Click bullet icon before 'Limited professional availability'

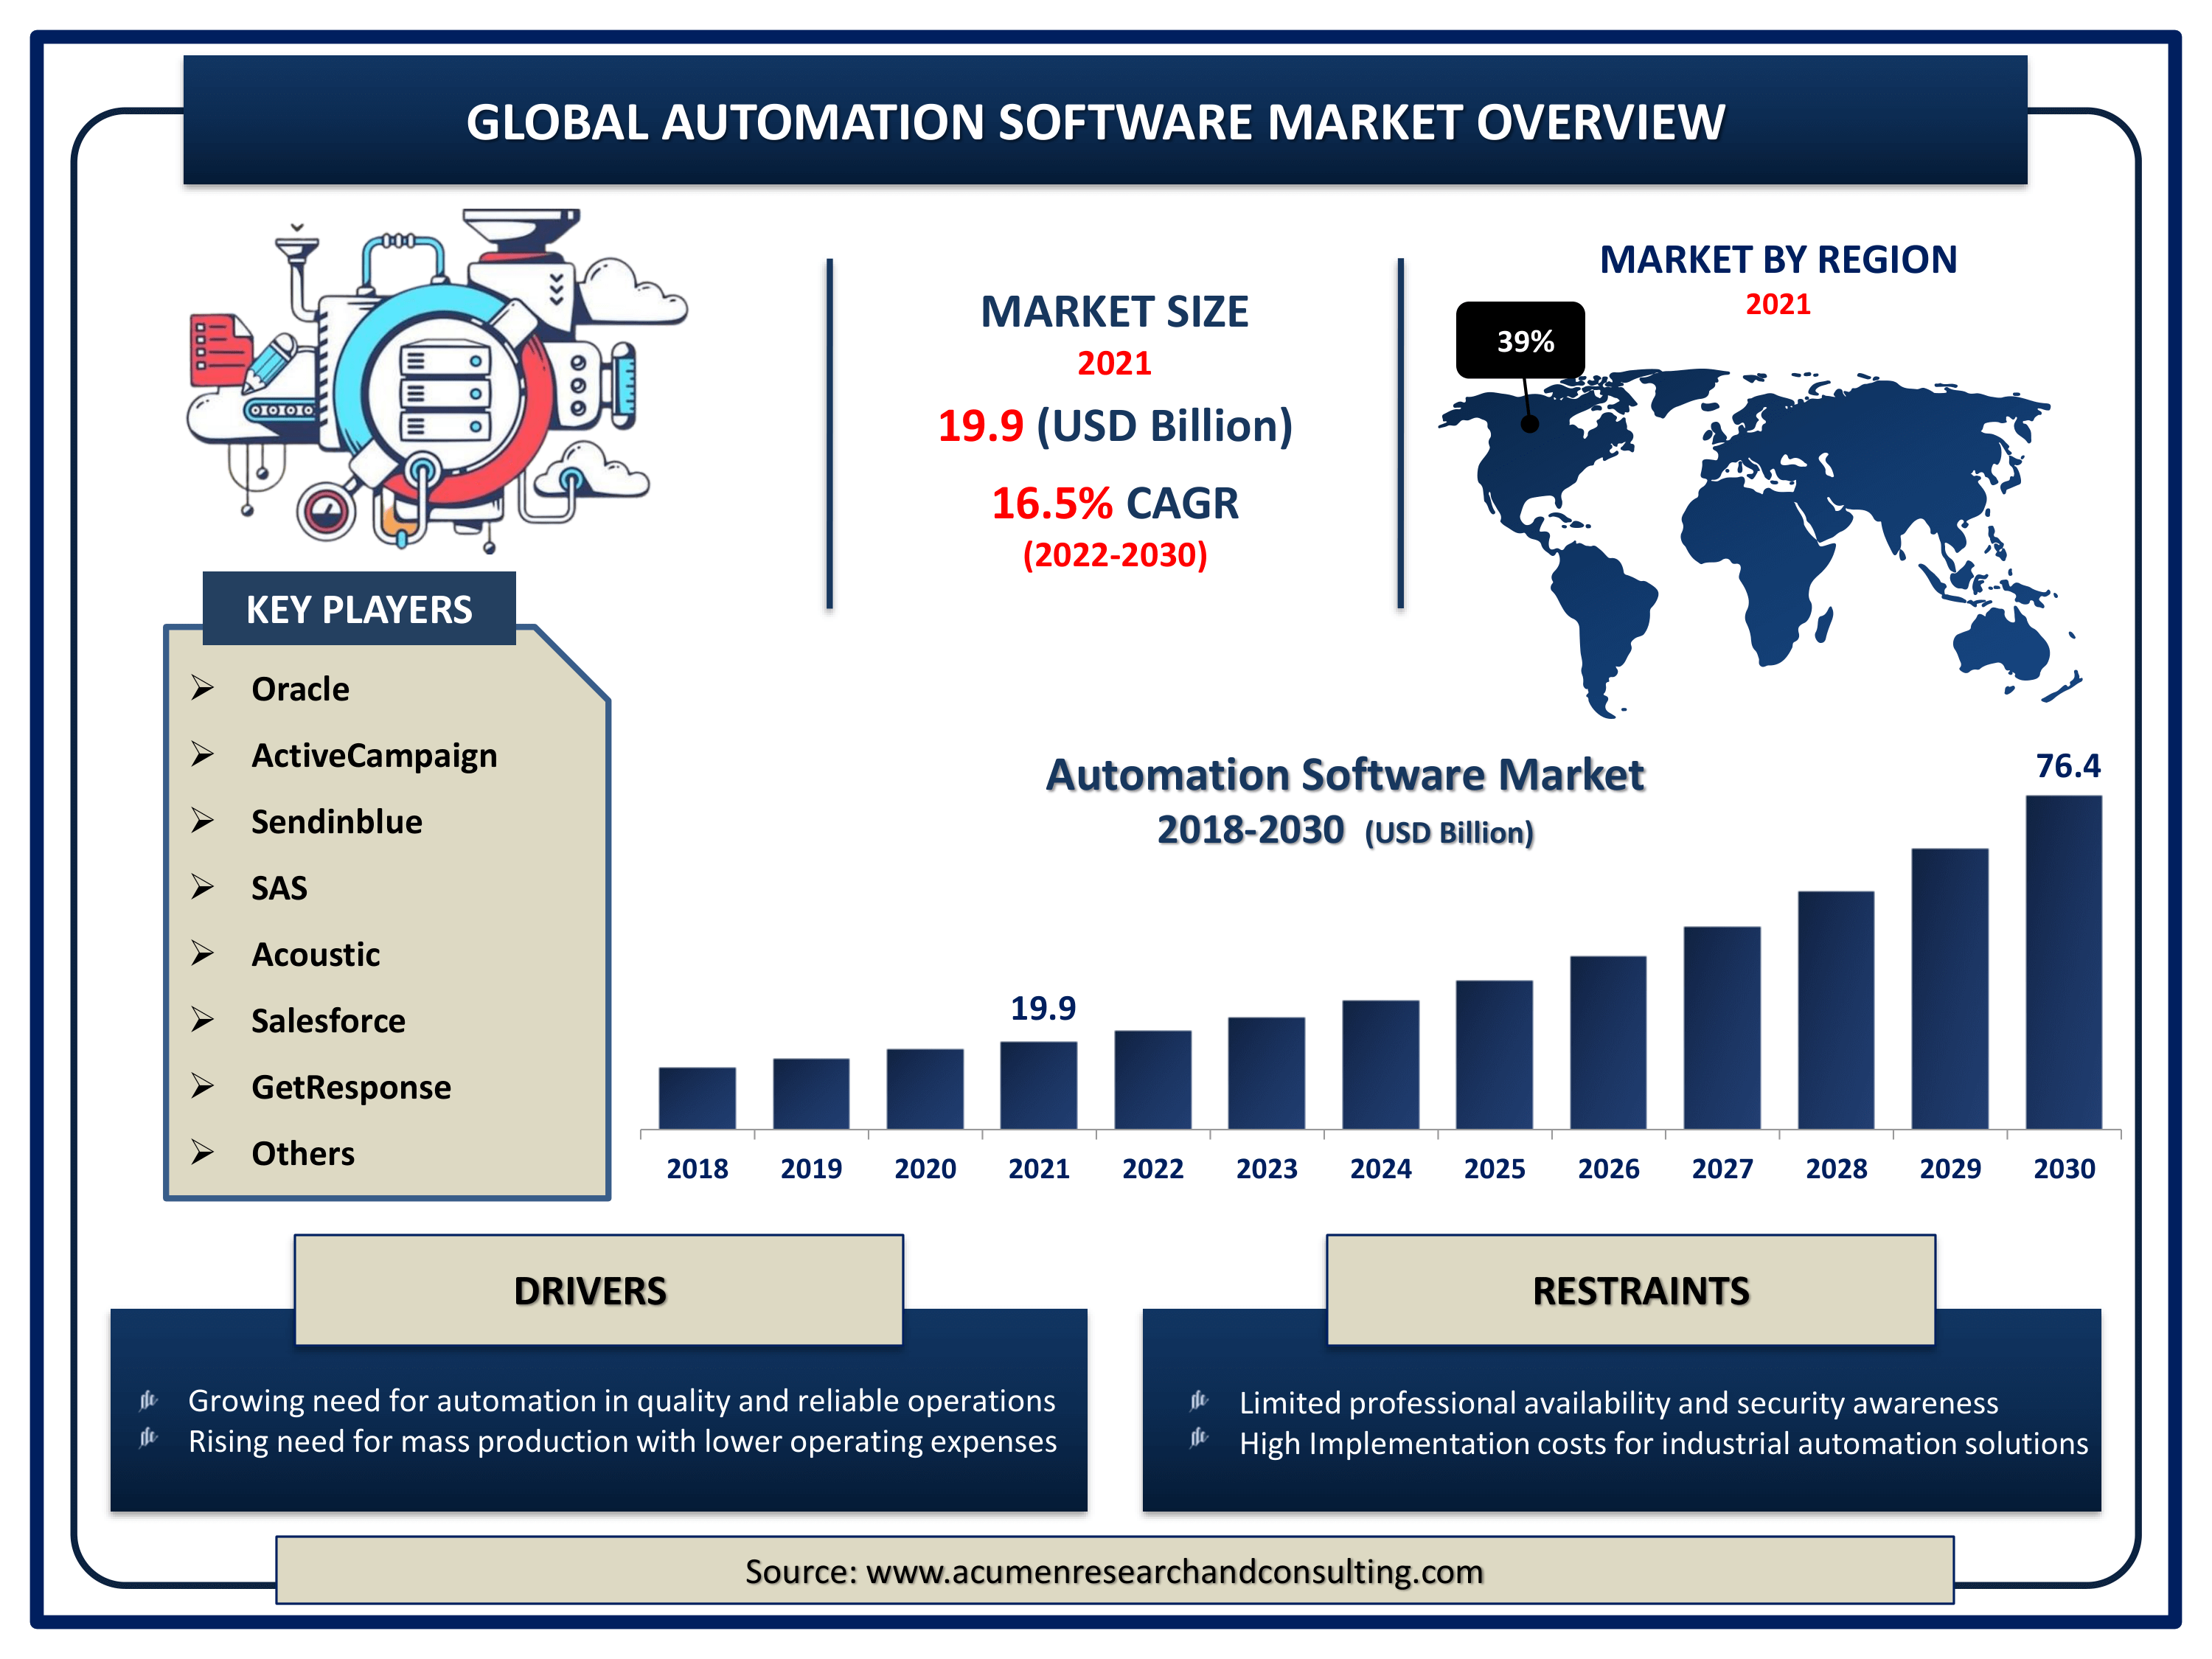(x=1200, y=1400)
